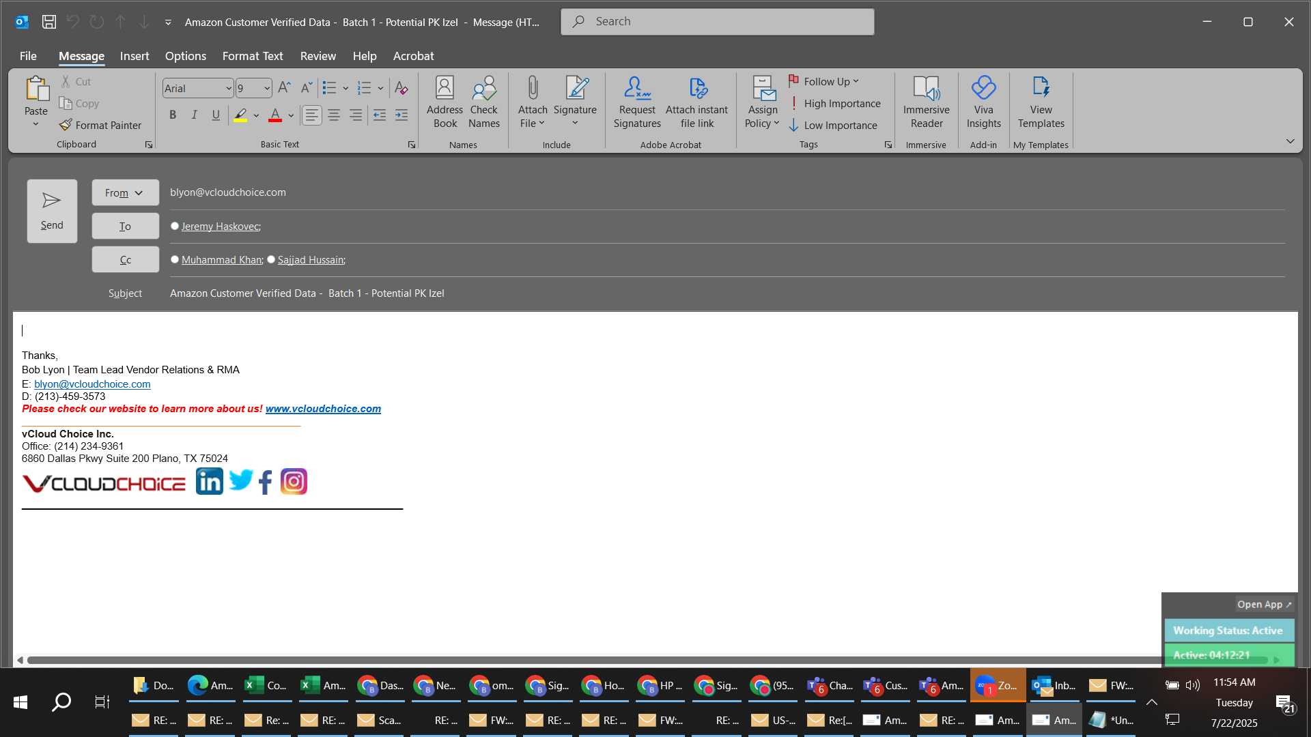1311x737 pixels.
Task: Click Open App in status widget
Action: [1264, 605]
